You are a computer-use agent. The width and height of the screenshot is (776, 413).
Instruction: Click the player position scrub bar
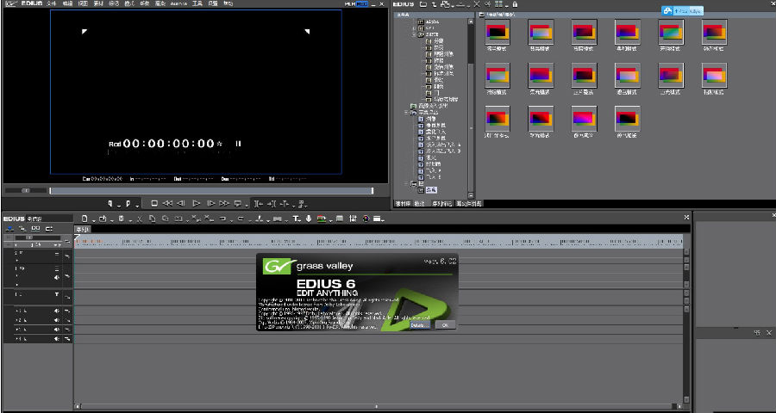[x=211, y=191]
